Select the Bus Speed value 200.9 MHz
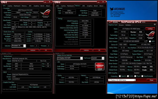 coord(18,39)
